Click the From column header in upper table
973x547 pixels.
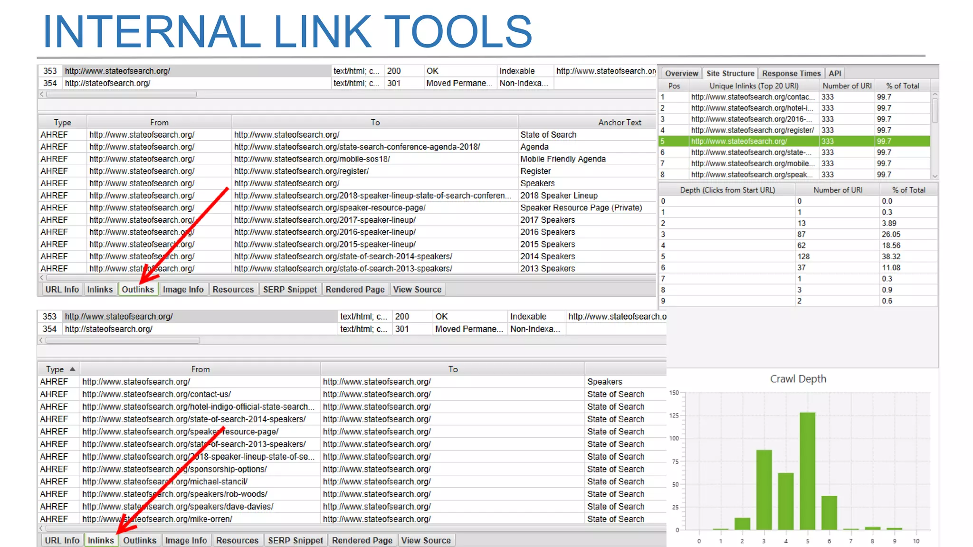(x=159, y=122)
